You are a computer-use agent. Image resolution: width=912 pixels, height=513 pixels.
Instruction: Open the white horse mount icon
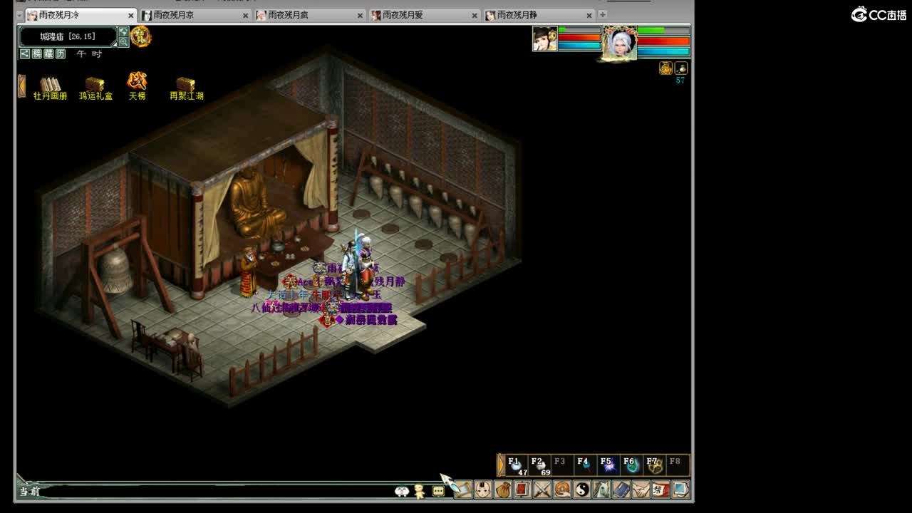(601, 489)
